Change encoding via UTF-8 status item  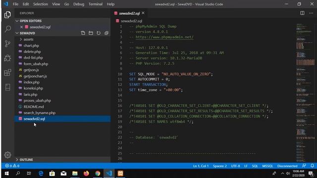click(235, 166)
